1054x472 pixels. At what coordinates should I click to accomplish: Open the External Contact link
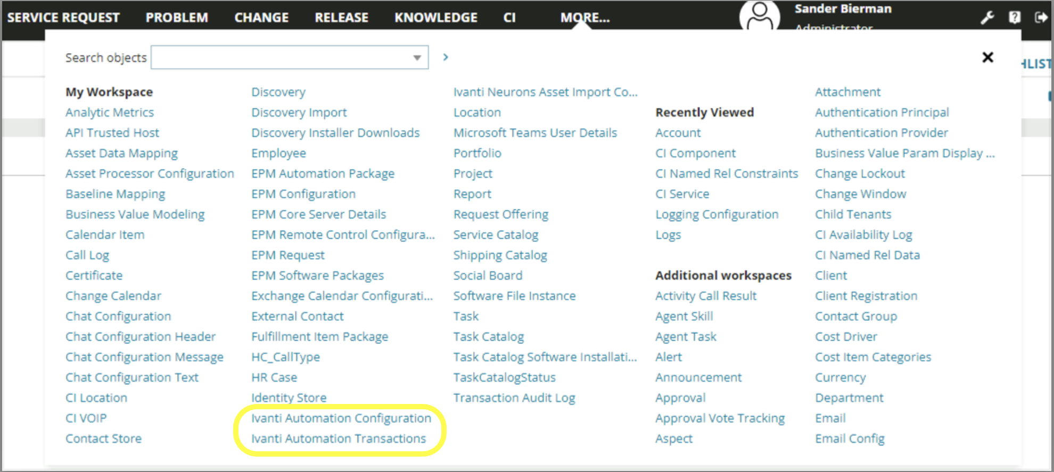(297, 316)
